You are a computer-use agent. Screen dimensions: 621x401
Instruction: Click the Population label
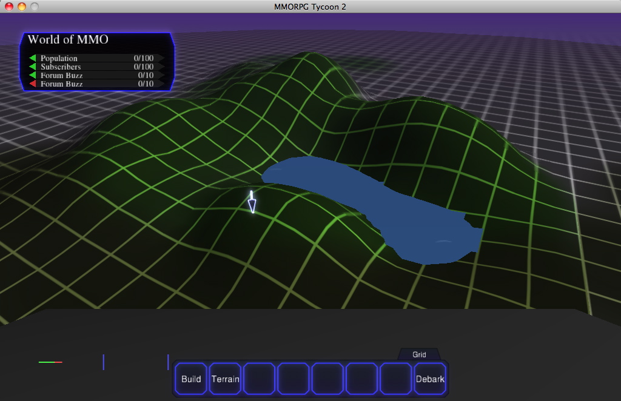(x=59, y=58)
